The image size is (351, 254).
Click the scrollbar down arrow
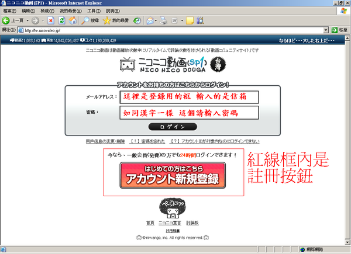[347, 242]
